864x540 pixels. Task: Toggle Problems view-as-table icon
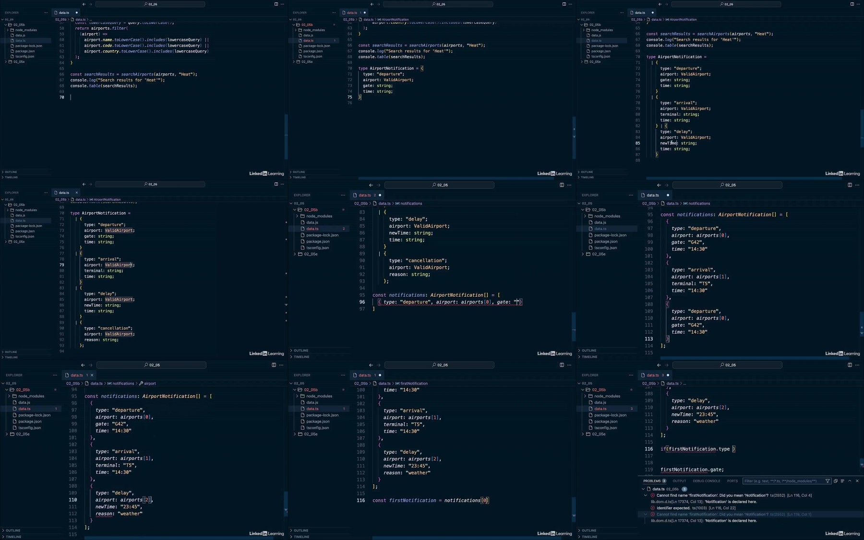click(842, 481)
